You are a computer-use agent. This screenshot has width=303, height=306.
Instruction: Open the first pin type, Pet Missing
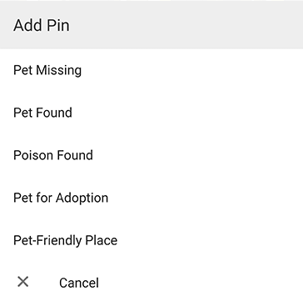coord(151,70)
